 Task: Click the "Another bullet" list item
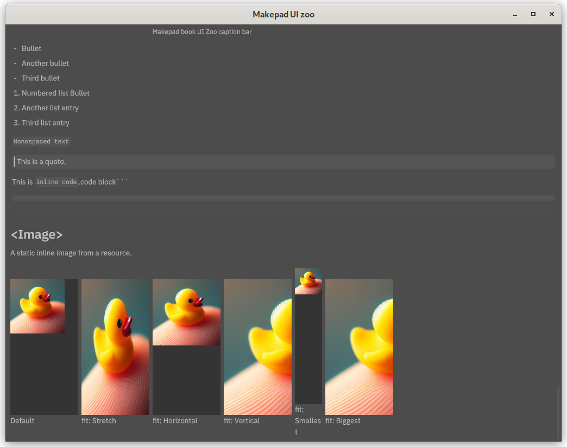tap(45, 63)
